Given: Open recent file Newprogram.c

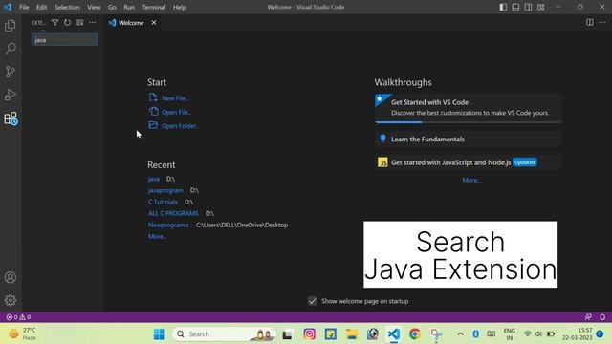Looking at the screenshot, I should (x=168, y=225).
